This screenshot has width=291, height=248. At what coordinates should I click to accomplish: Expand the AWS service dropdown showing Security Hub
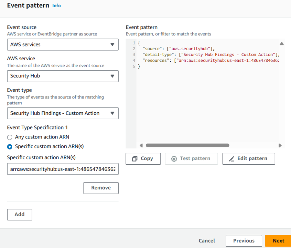(x=63, y=76)
